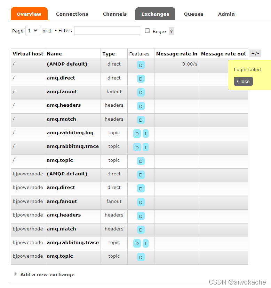Viewport: 271px width, 288px height.
Task: Open amq.direct exchange in / vhost
Action: 61,78
